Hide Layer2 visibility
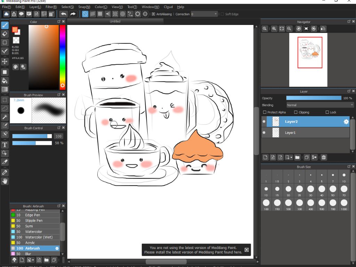This screenshot has height=267, width=356. click(x=264, y=122)
